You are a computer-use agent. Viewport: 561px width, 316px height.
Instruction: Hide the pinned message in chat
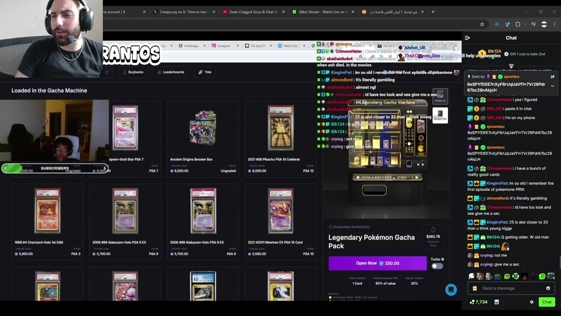[x=552, y=77]
